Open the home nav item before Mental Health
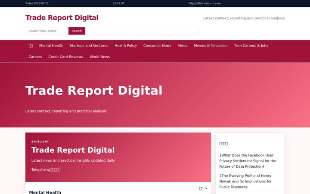The image size is (310, 194). [x=31, y=46]
